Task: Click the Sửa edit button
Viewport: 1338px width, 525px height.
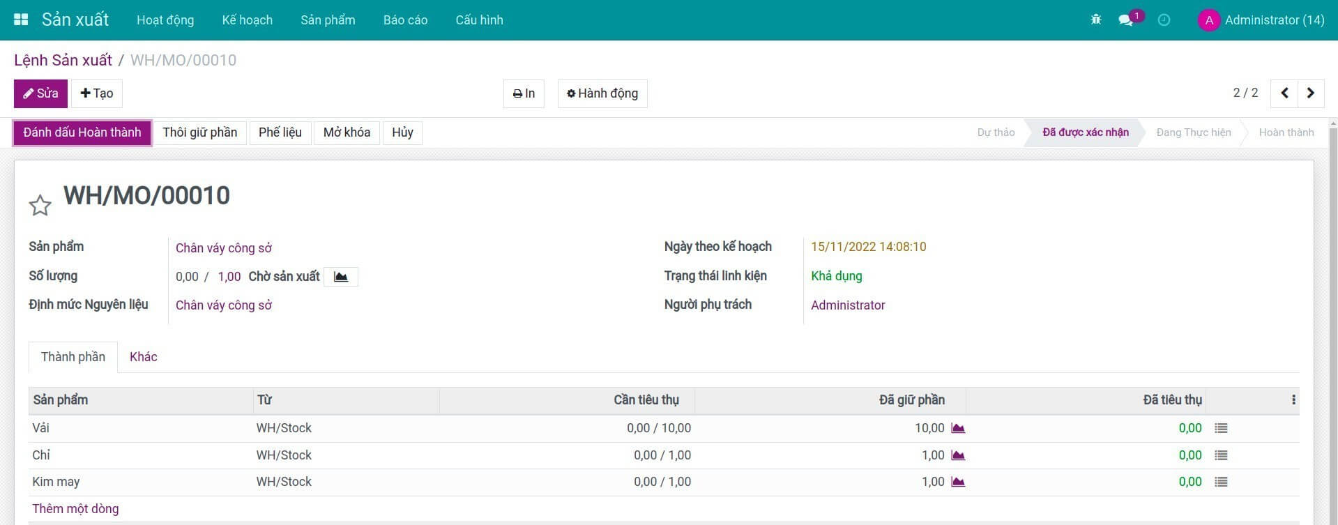Action: [x=40, y=93]
